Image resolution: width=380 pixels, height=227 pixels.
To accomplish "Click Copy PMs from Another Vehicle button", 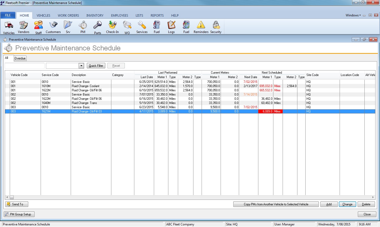I will click(276, 204).
